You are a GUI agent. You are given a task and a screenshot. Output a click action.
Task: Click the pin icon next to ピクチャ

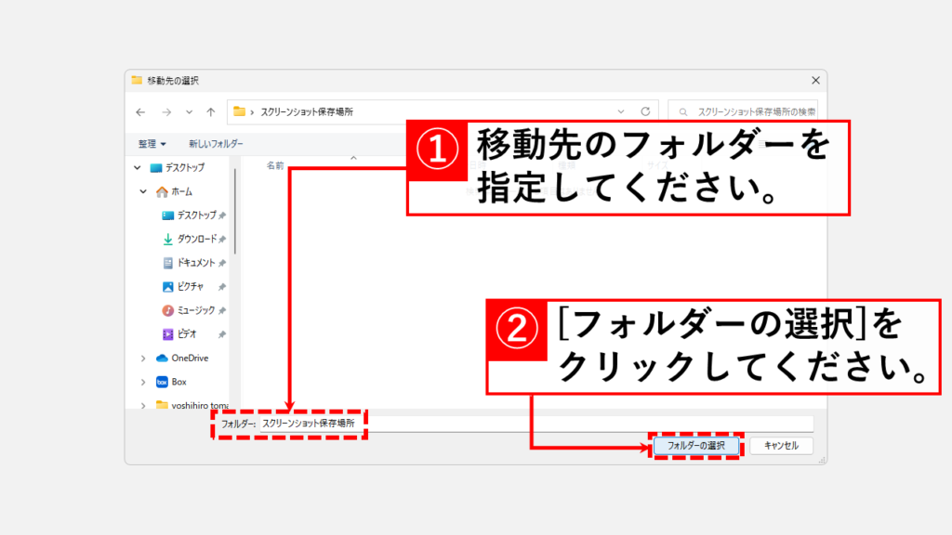coord(222,287)
